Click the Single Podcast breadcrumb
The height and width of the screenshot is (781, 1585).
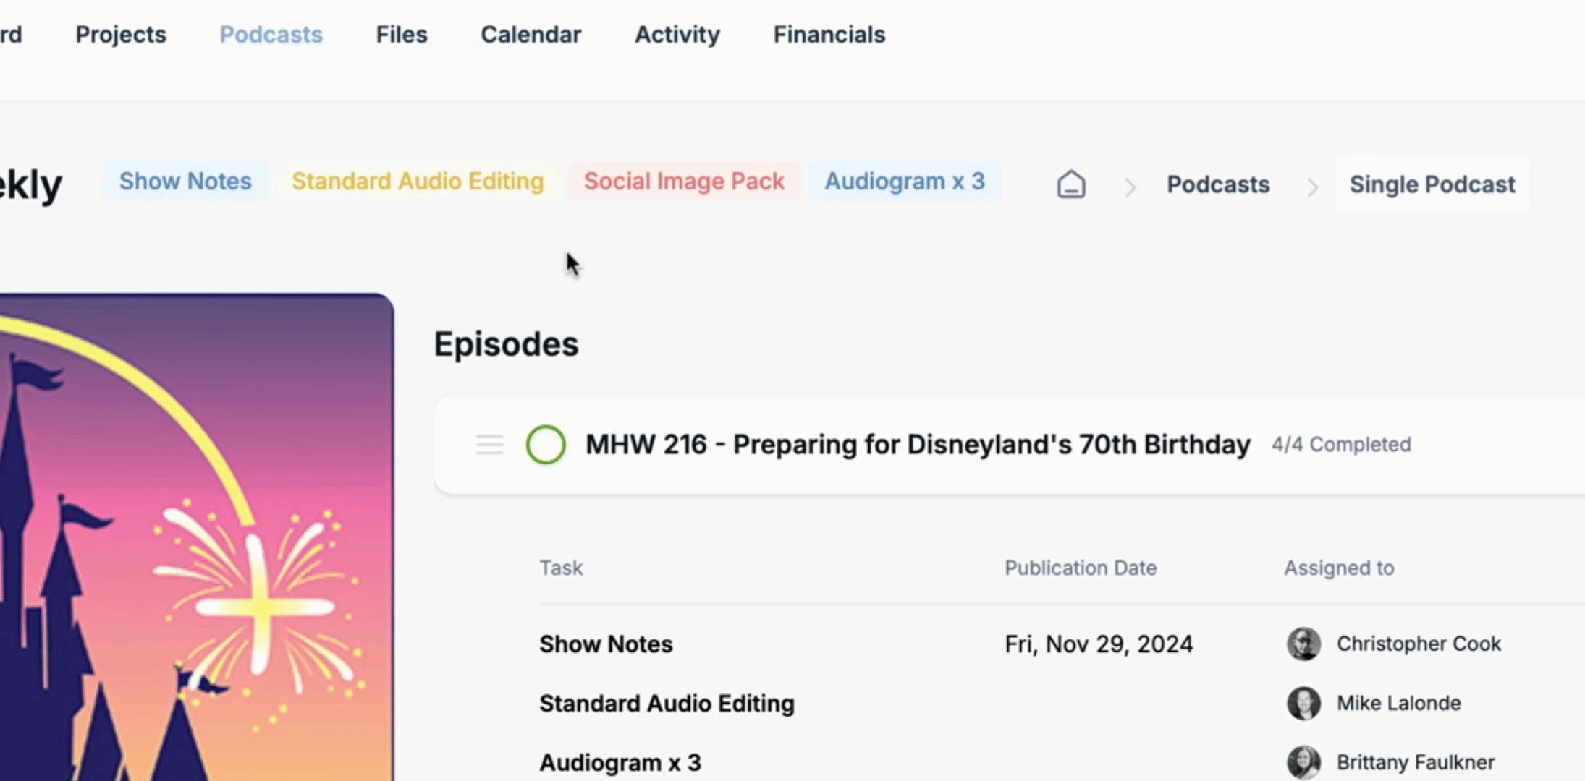click(x=1432, y=184)
